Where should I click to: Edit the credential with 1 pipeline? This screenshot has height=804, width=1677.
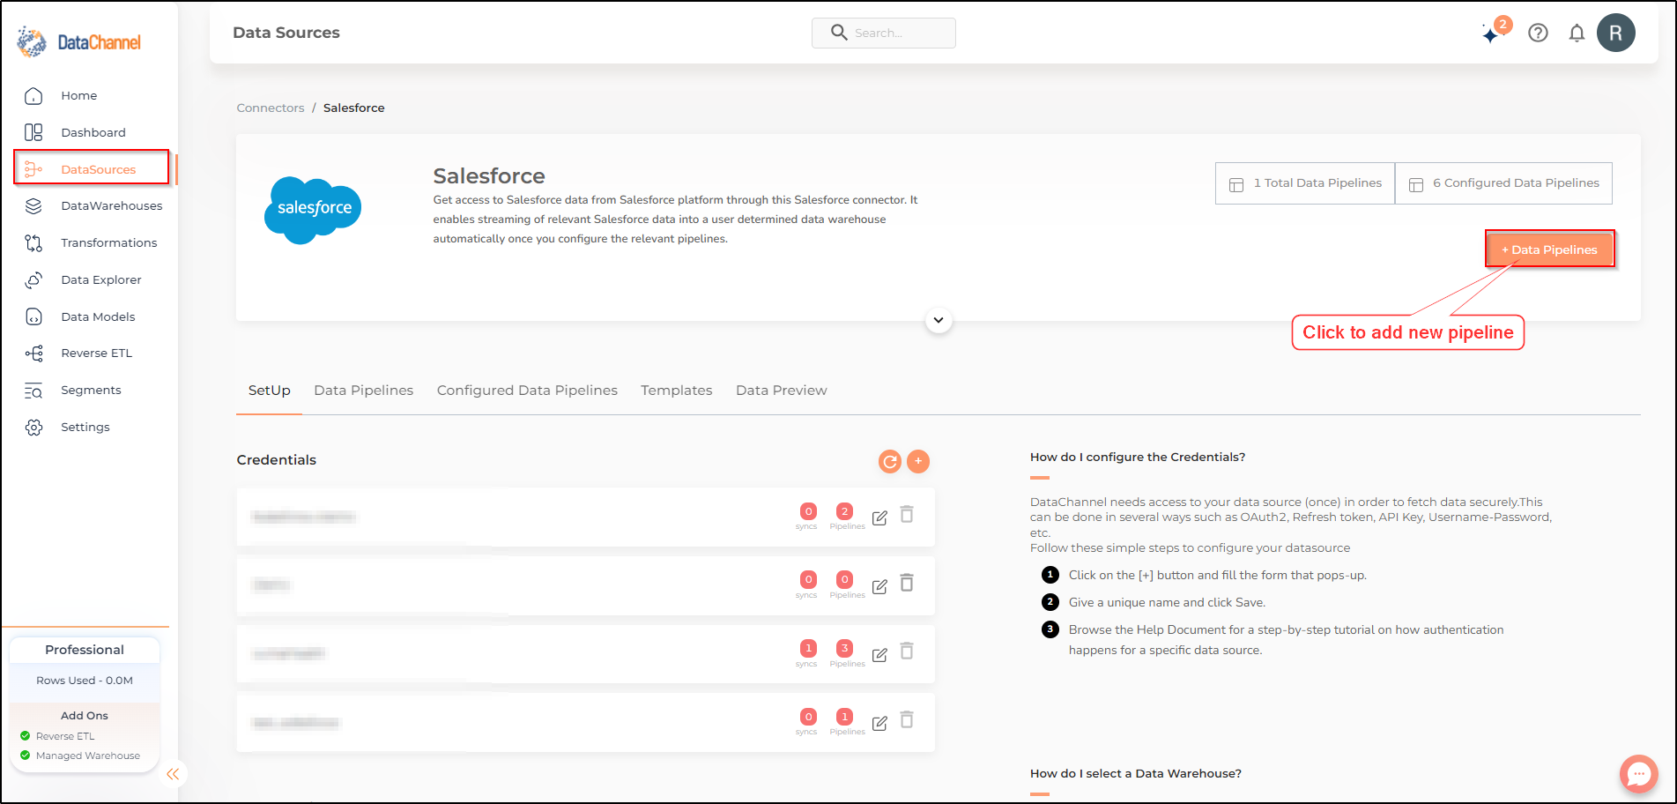[879, 723]
